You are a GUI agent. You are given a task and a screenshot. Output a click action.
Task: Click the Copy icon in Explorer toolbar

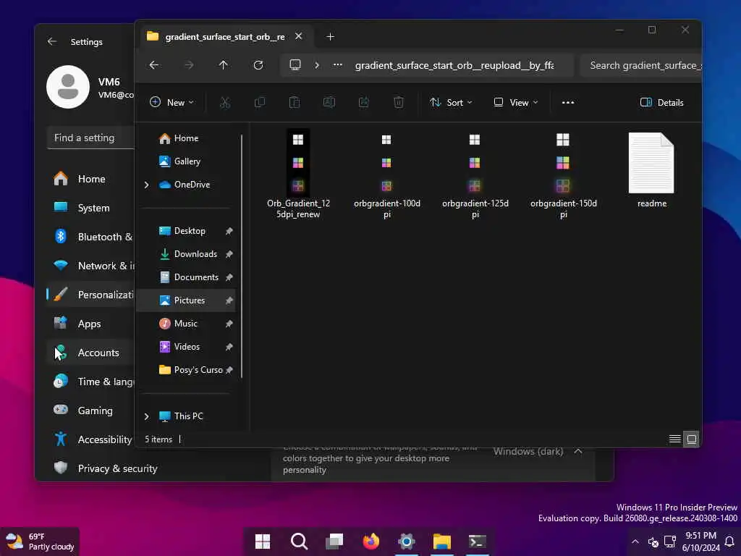(260, 102)
